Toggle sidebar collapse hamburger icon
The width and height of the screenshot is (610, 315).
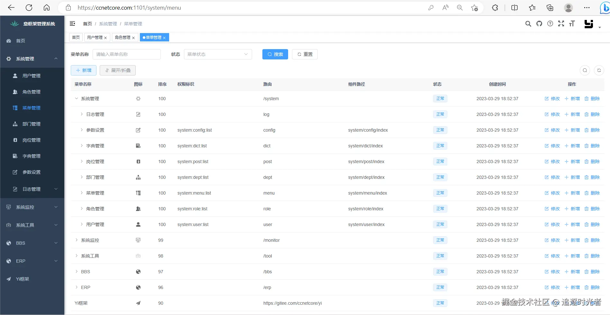72,23
